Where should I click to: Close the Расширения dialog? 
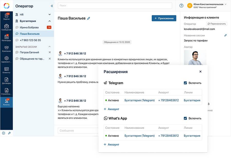point(200,72)
